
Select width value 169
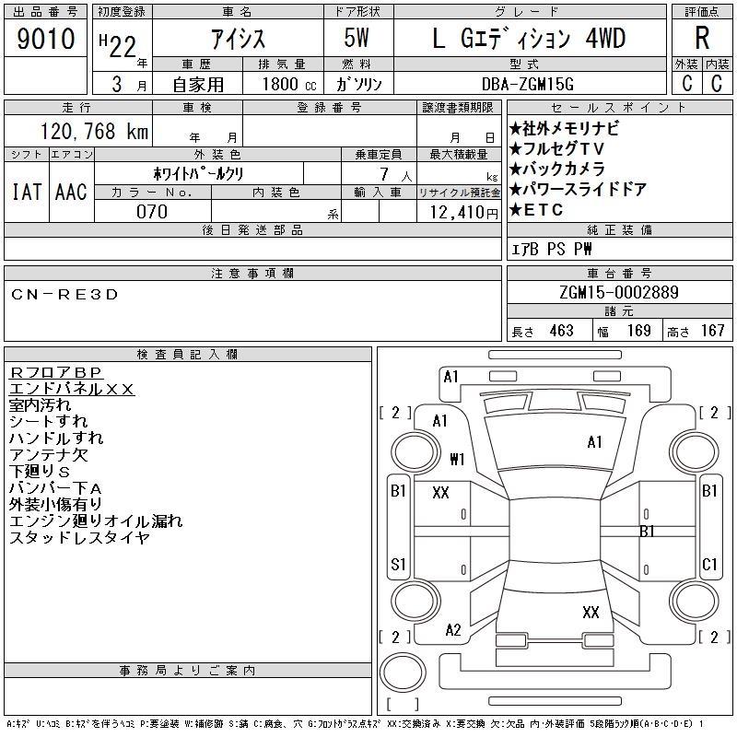[638, 331]
